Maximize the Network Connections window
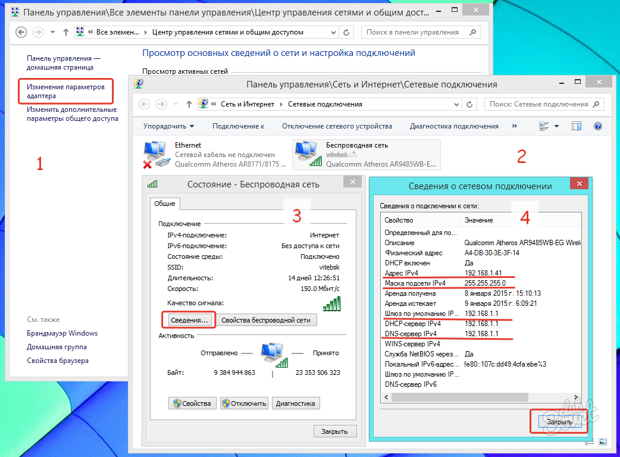 pyautogui.click(x=578, y=82)
